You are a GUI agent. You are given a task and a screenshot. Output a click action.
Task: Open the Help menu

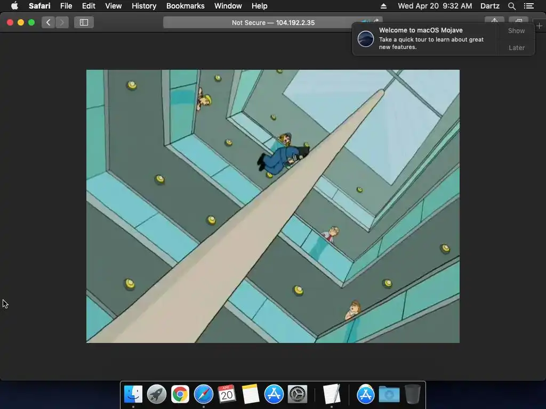pos(260,6)
